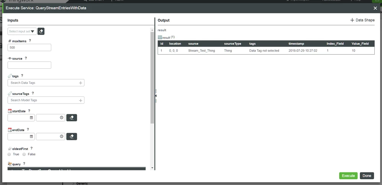Click the source text input field

click(29, 65)
